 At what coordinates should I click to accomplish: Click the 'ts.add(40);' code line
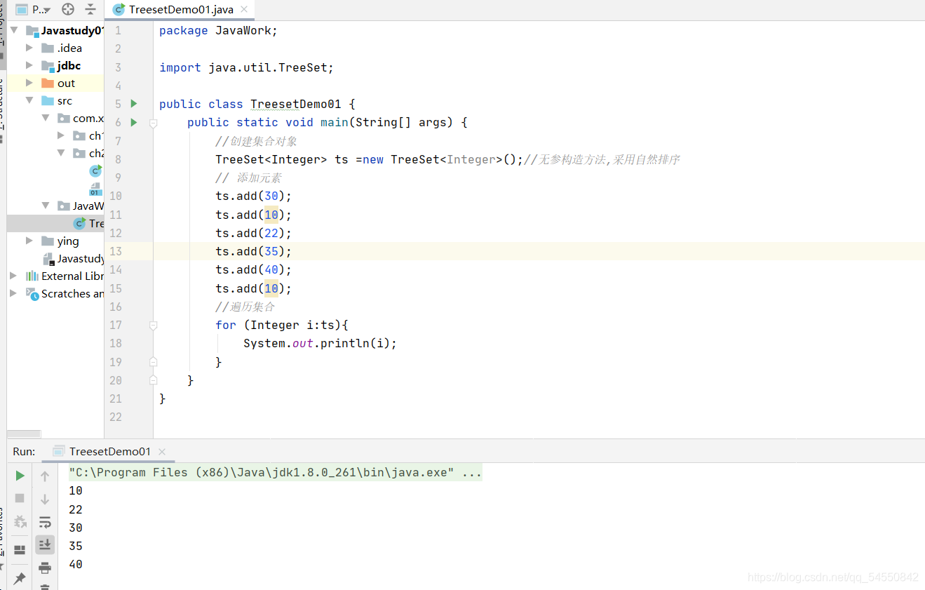[253, 269]
